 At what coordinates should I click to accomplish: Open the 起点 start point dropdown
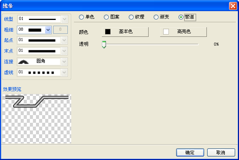(x=64, y=40)
